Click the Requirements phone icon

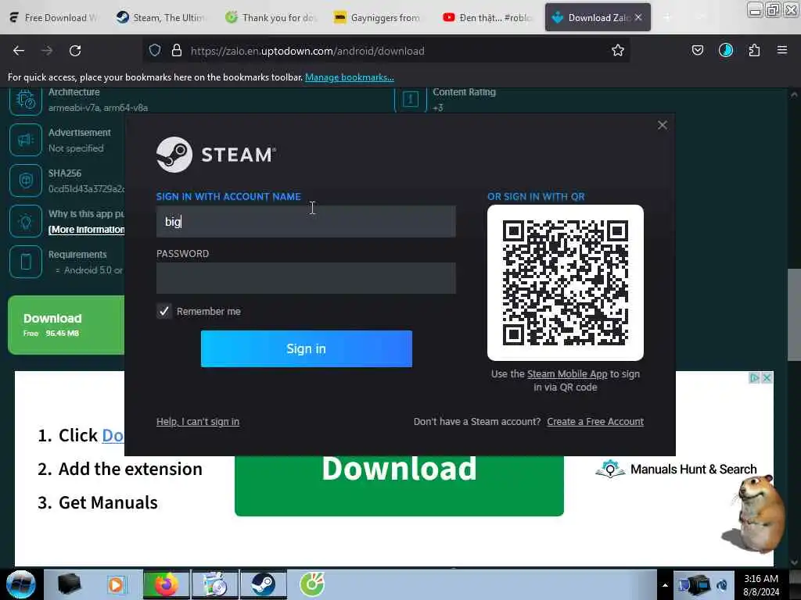click(26, 262)
